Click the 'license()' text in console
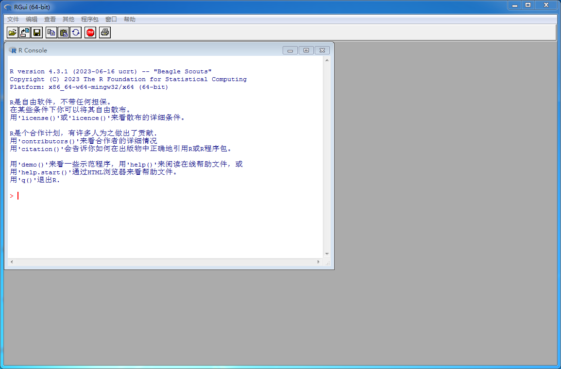Screen dimensions: 561x369 click(x=39, y=118)
